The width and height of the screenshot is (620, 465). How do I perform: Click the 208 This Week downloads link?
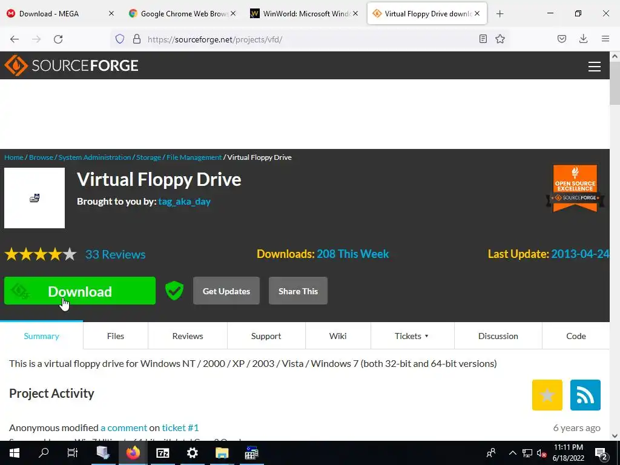click(x=353, y=254)
